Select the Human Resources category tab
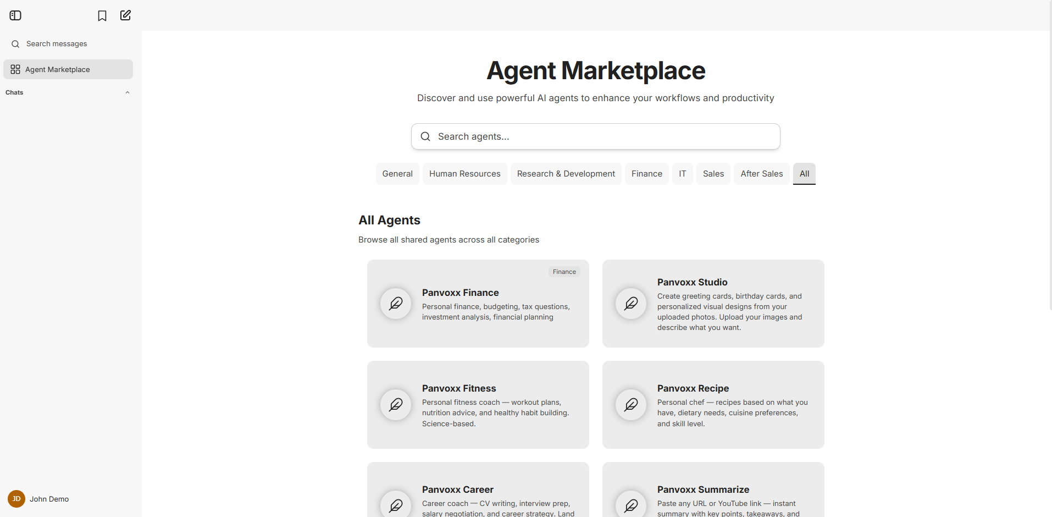 pos(465,174)
